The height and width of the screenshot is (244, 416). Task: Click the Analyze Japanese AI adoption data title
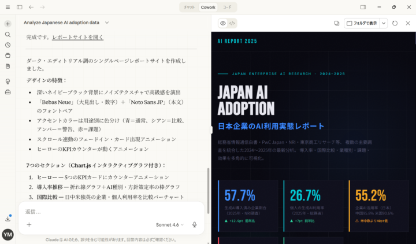pyautogui.click(x=62, y=23)
